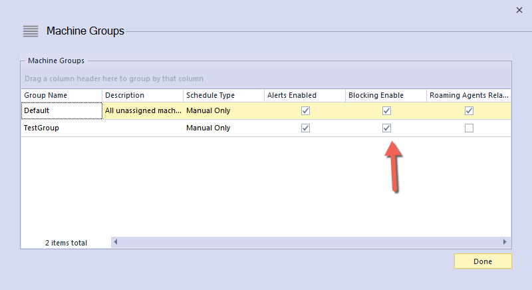Sort by Group Name column header
The width and height of the screenshot is (532, 290).
pos(61,95)
